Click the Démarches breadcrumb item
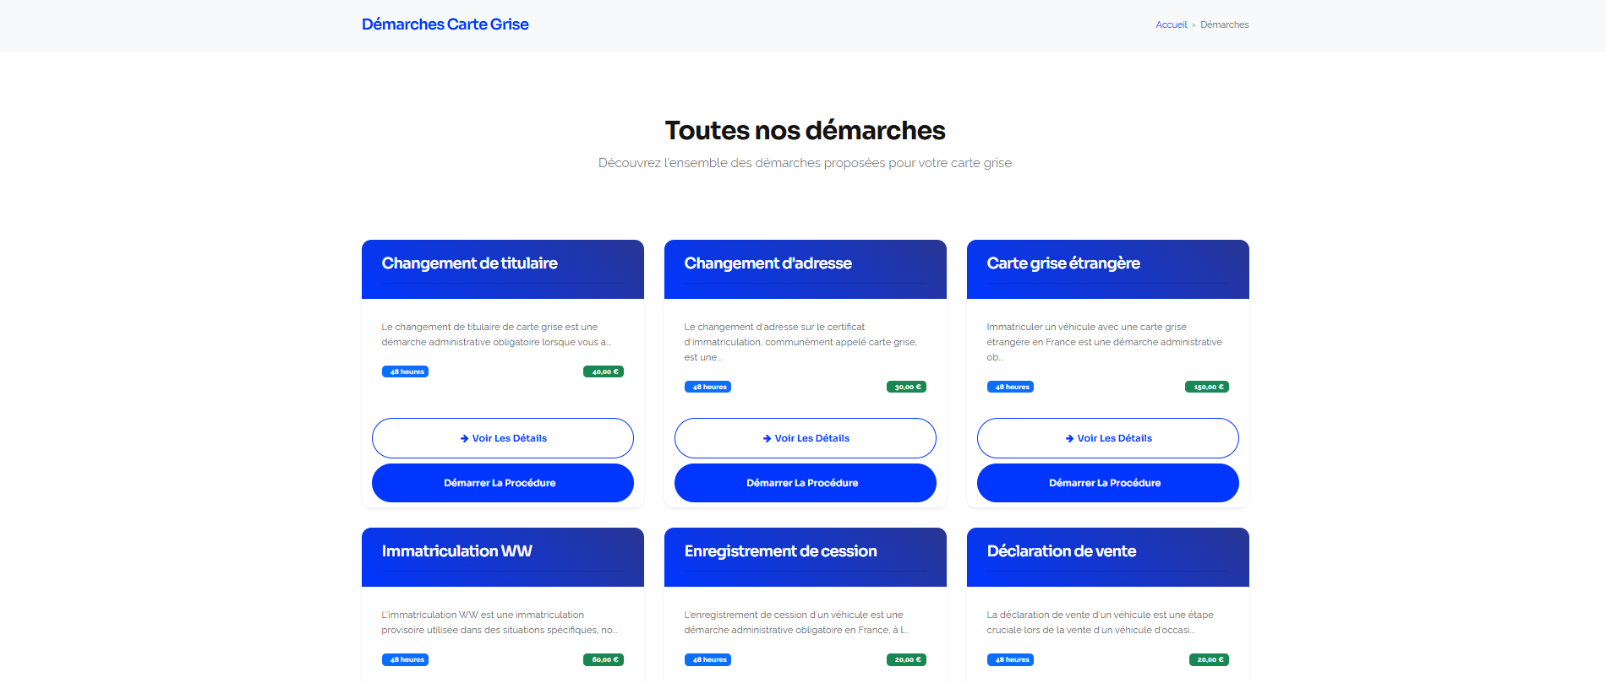 [1224, 24]
